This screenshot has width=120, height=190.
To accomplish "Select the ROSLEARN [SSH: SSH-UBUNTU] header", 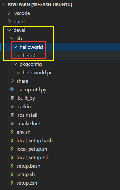I will coord(40,5).
